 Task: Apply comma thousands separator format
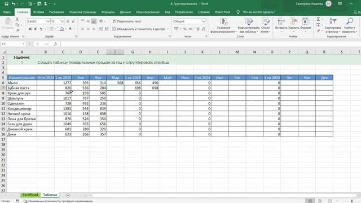pos(191,29)
